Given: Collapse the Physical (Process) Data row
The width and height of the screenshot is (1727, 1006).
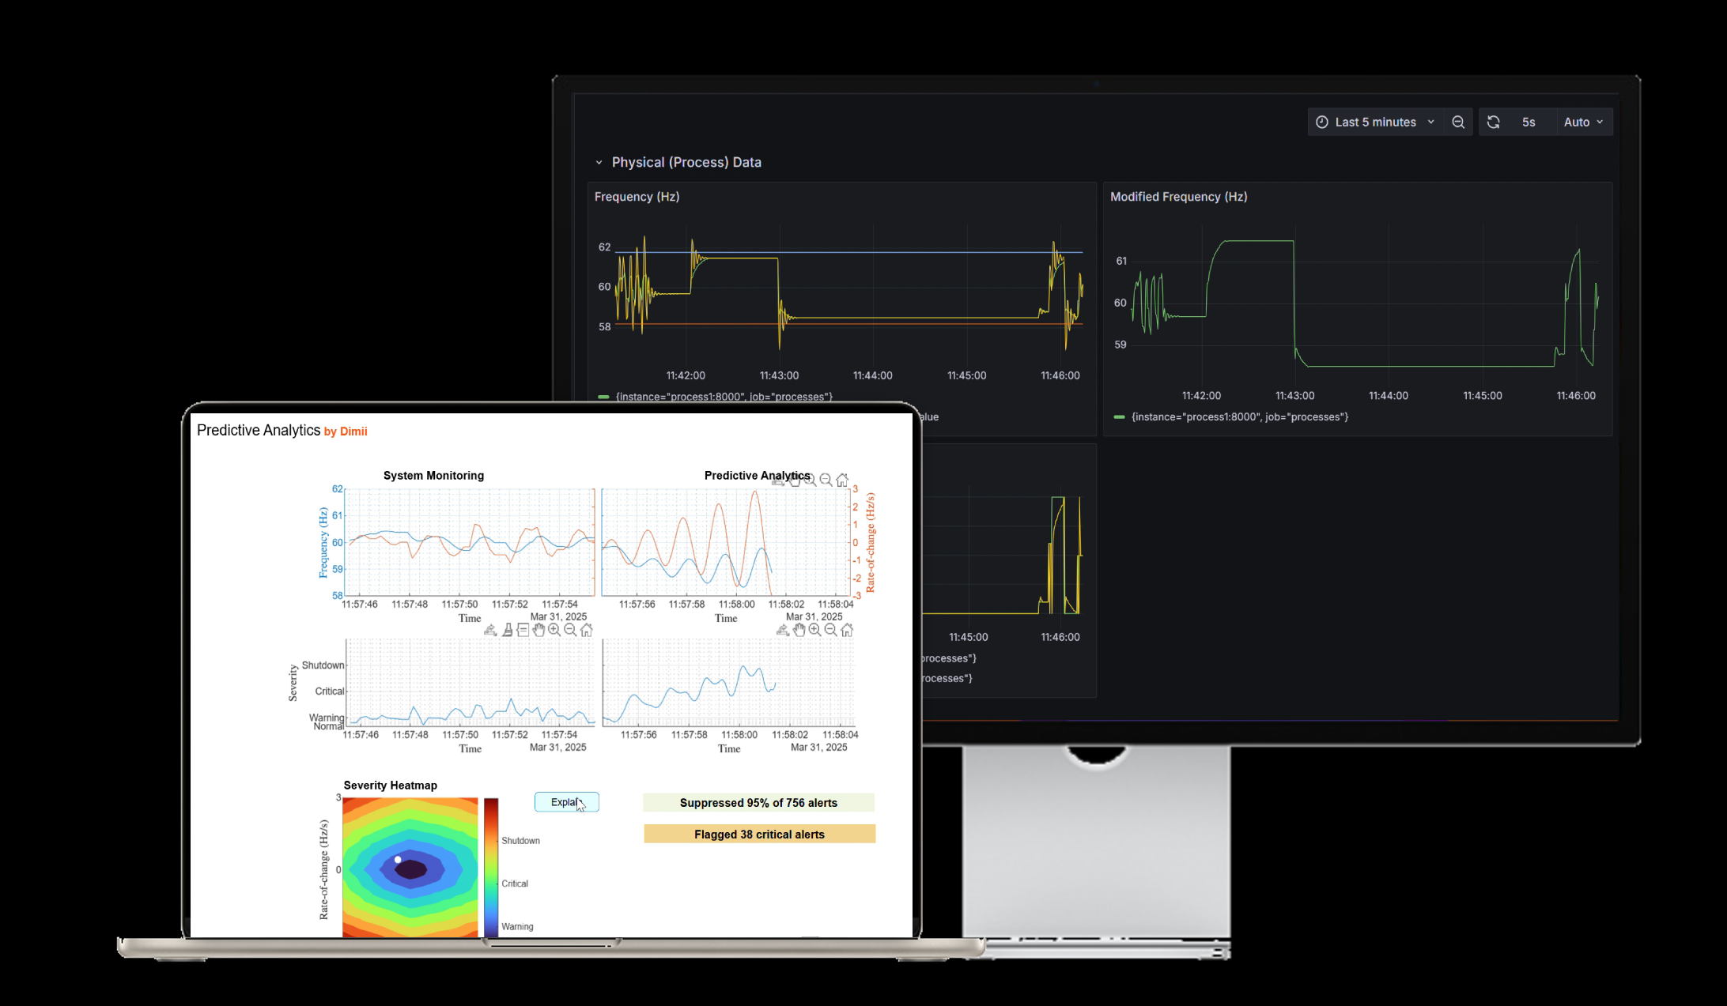Looking at the screenshot, I should pos(599,162).
